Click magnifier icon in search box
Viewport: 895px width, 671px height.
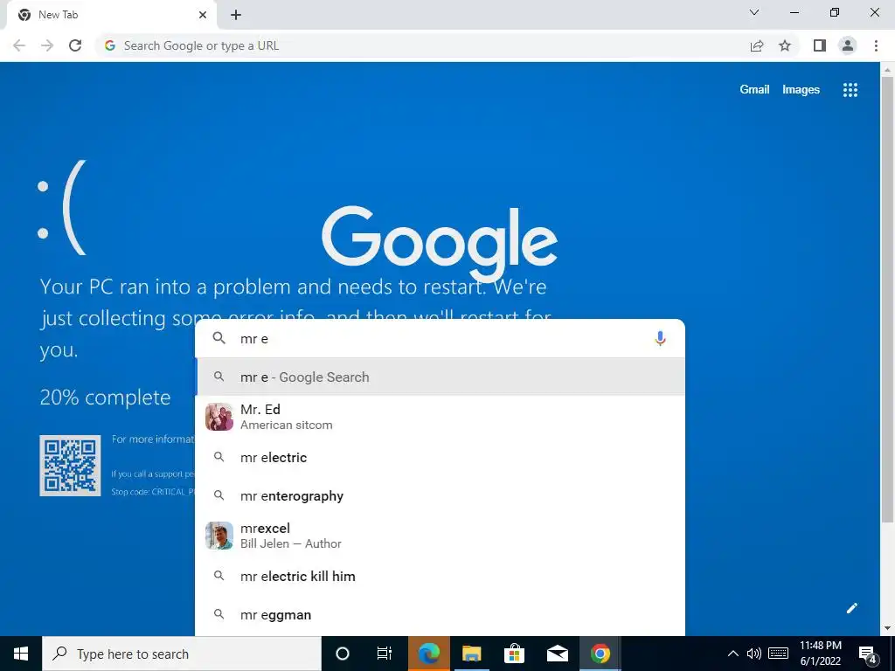(219, 338)
